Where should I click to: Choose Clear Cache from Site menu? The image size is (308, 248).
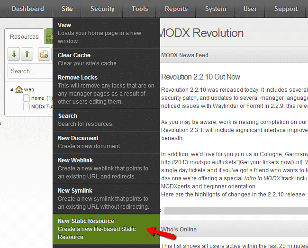[106, 59]
